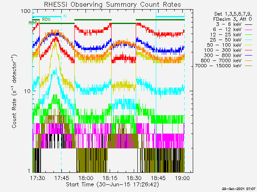The width and height of the screenshot is (257, 192).
Task: Click the dashed cyan marker at the plot's right edge
Action: [x=185, y=91]
